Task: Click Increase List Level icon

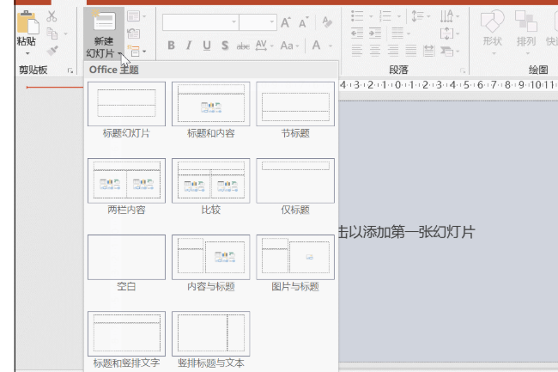Action: [x=375, y=34]
